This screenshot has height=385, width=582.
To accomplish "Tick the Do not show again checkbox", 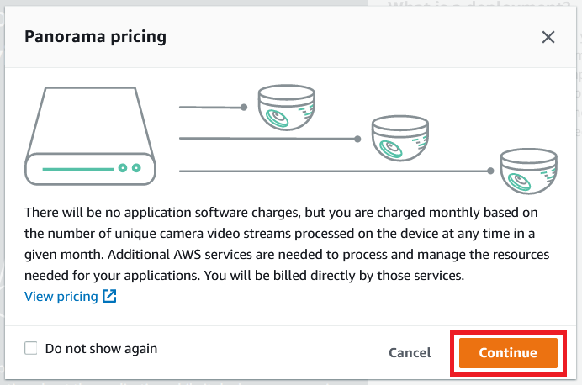I will [31, 348].
